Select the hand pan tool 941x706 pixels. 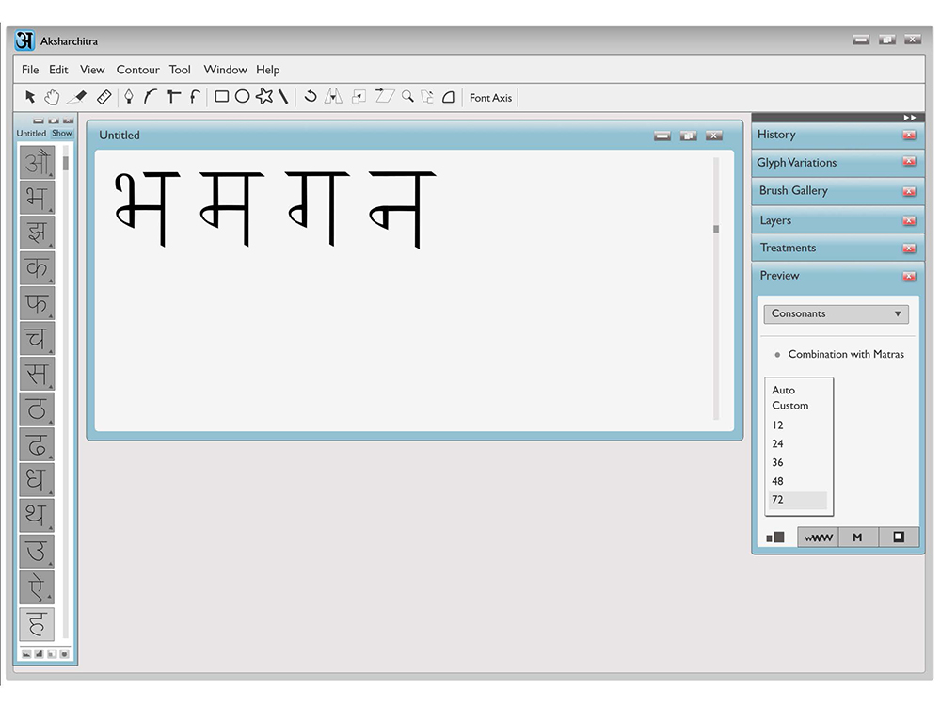click(52, 97)
